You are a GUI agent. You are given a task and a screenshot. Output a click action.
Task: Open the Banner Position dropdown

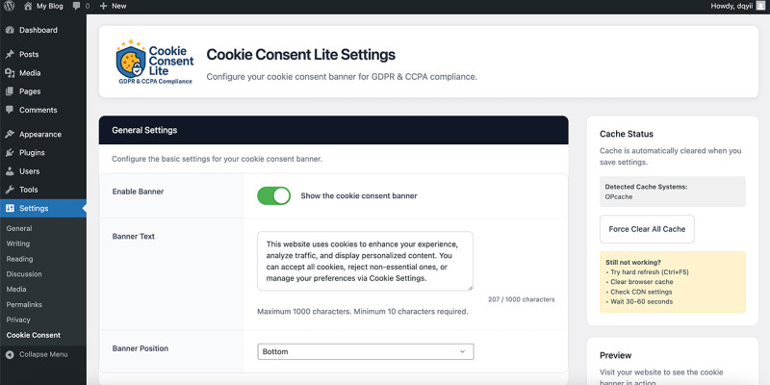366,351
